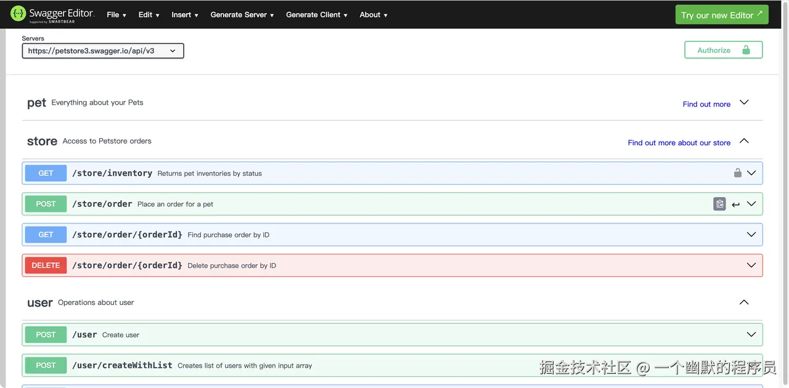The image size is (789, 388).
Task: Open Find out more about our store link
Action: tap(679, 142)
